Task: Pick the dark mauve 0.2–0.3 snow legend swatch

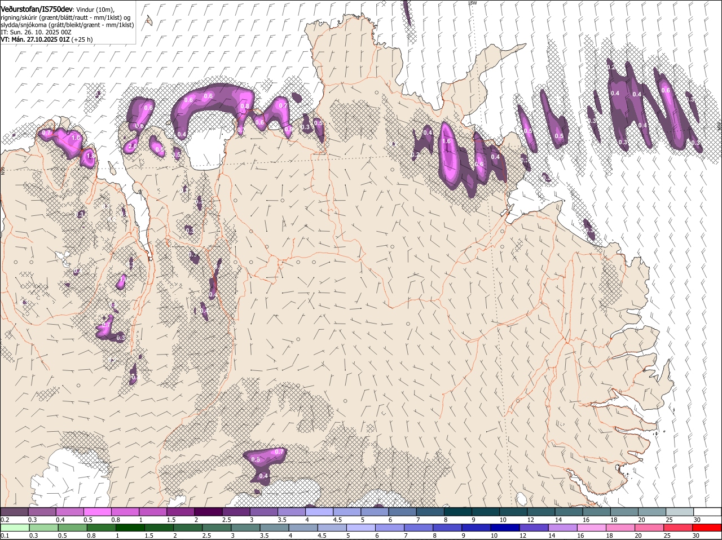Action: pos(14,511)
